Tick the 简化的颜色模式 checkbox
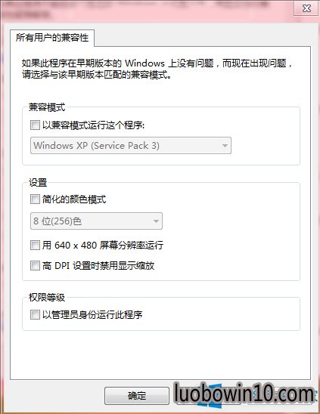Image resolution: width=320 pixels, height=414 pixels. click(35, 199)
